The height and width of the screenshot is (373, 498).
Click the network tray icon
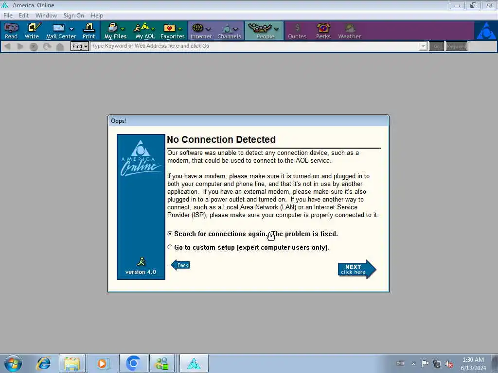click(x=437, y=364)
